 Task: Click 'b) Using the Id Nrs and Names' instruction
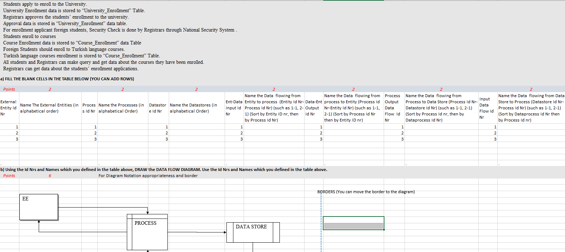tap(163, 170)
